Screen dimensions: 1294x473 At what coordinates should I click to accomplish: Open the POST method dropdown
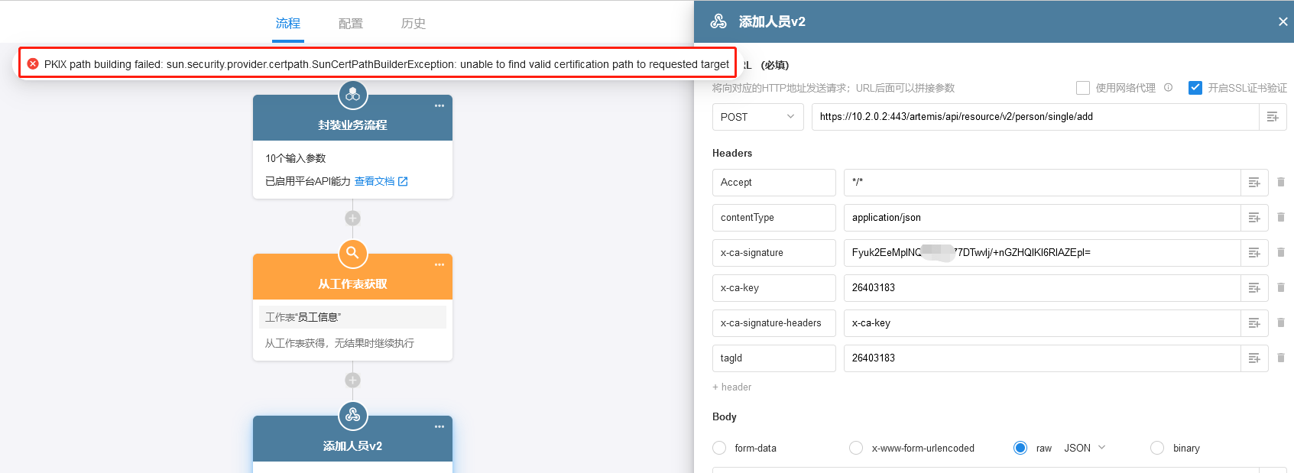(x=757, y=117)
